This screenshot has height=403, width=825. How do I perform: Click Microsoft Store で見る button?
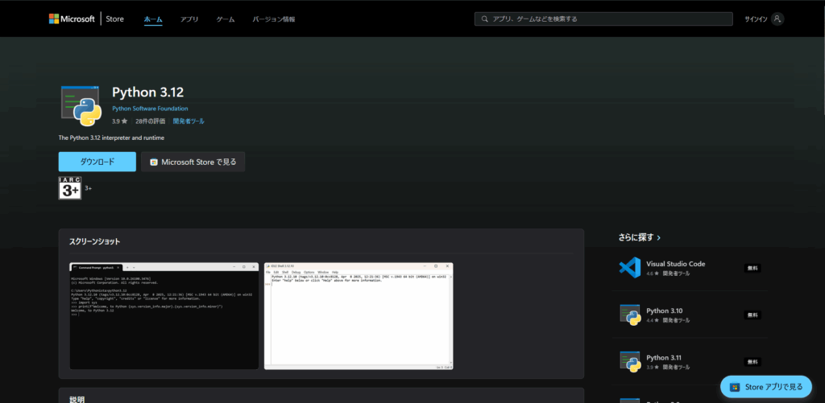click(193, 162)
